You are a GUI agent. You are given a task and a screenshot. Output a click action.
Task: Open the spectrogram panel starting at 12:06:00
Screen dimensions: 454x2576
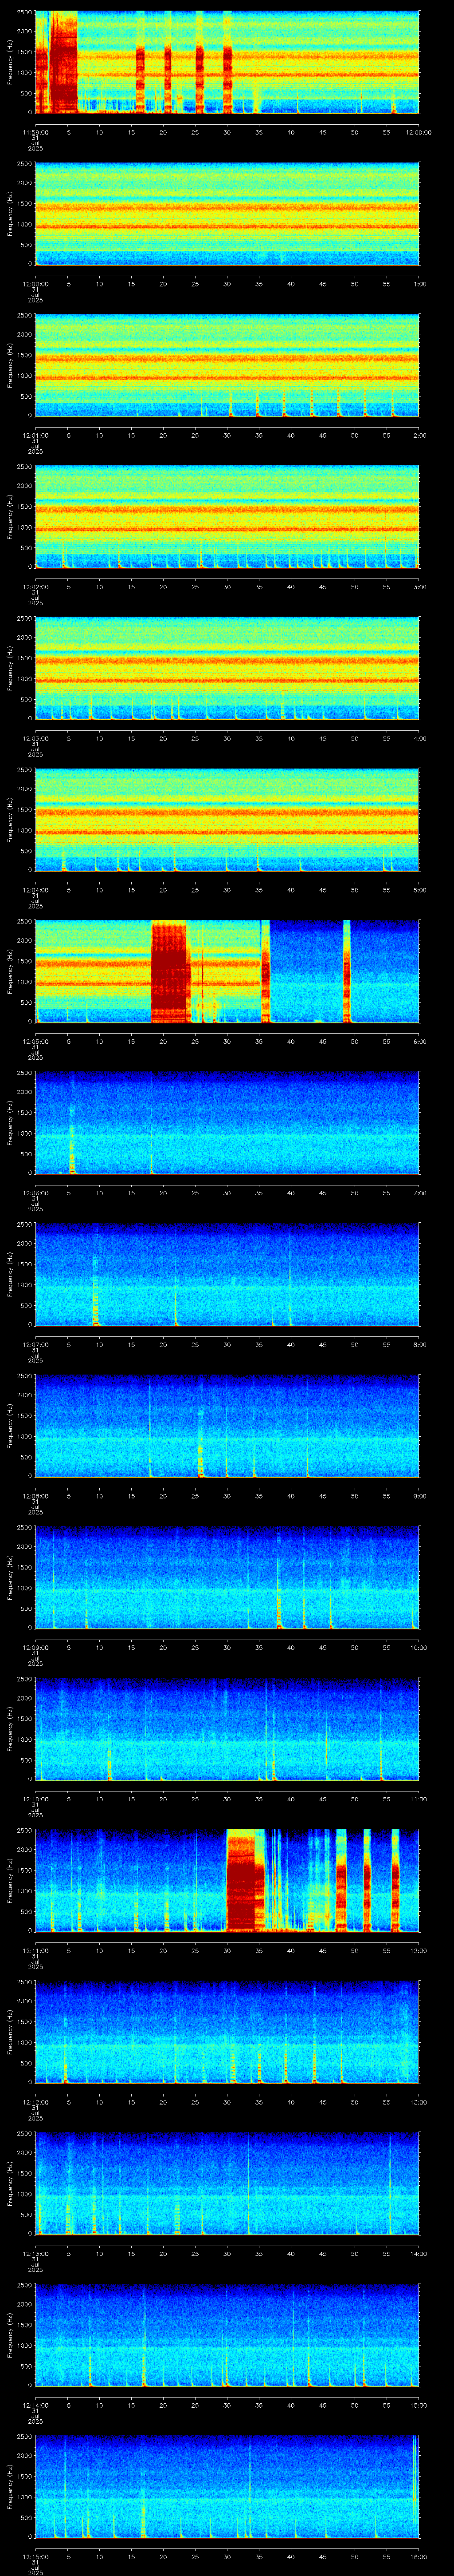(x=227, y=1123)
